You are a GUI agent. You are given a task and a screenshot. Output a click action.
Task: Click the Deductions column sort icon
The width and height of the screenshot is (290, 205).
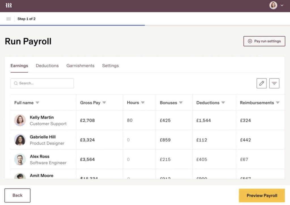coord(223,103)
